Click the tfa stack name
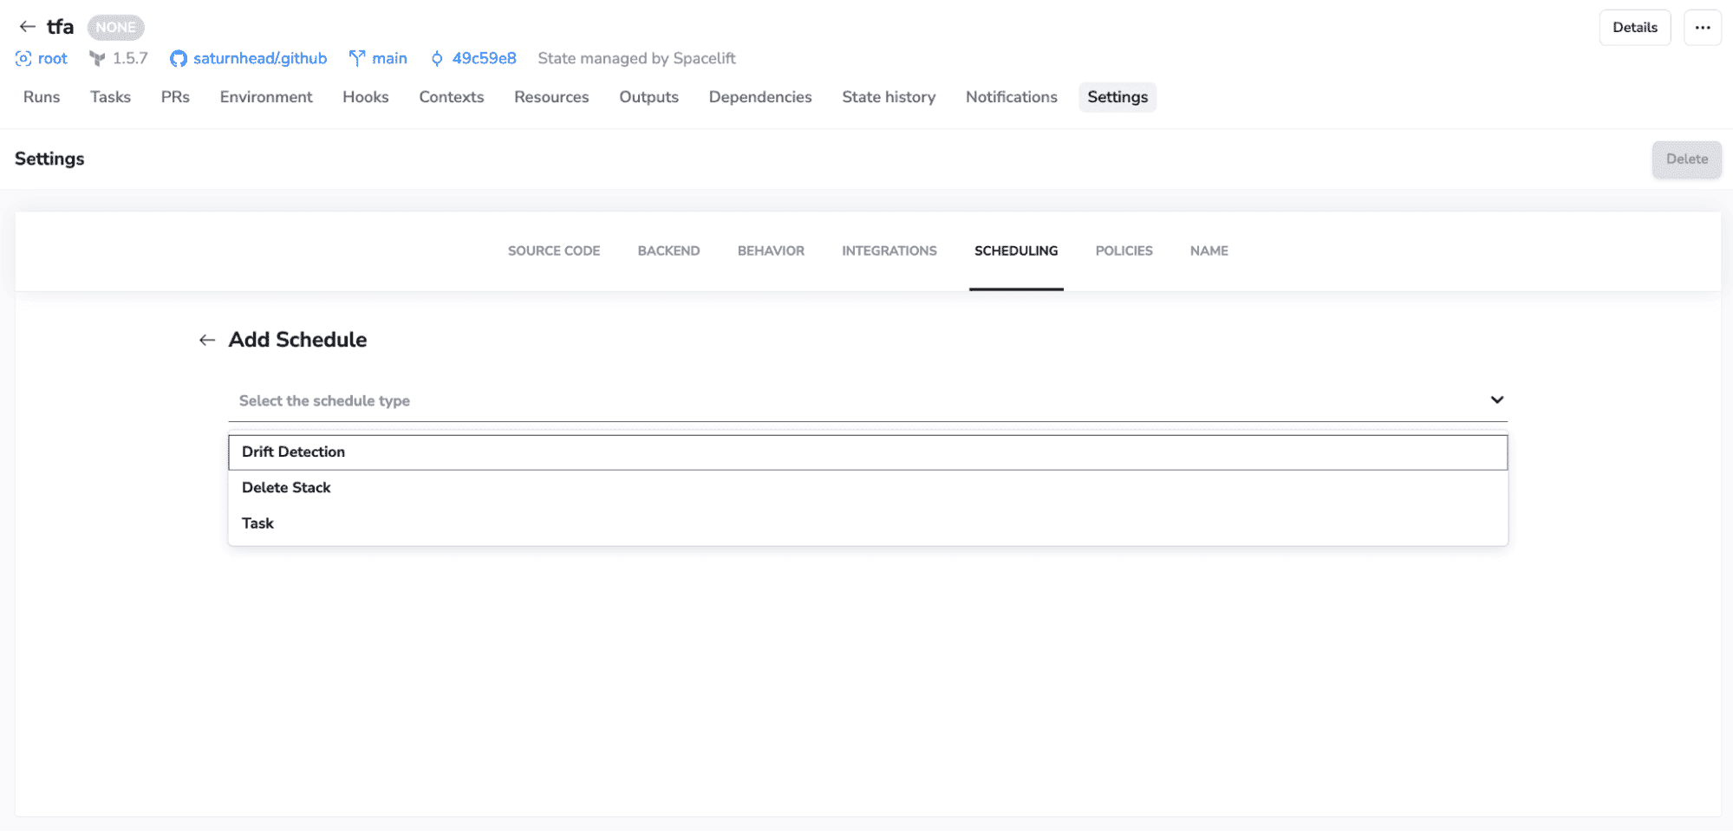Viewport: 1733px width, 832px height. tap(60, 27)
